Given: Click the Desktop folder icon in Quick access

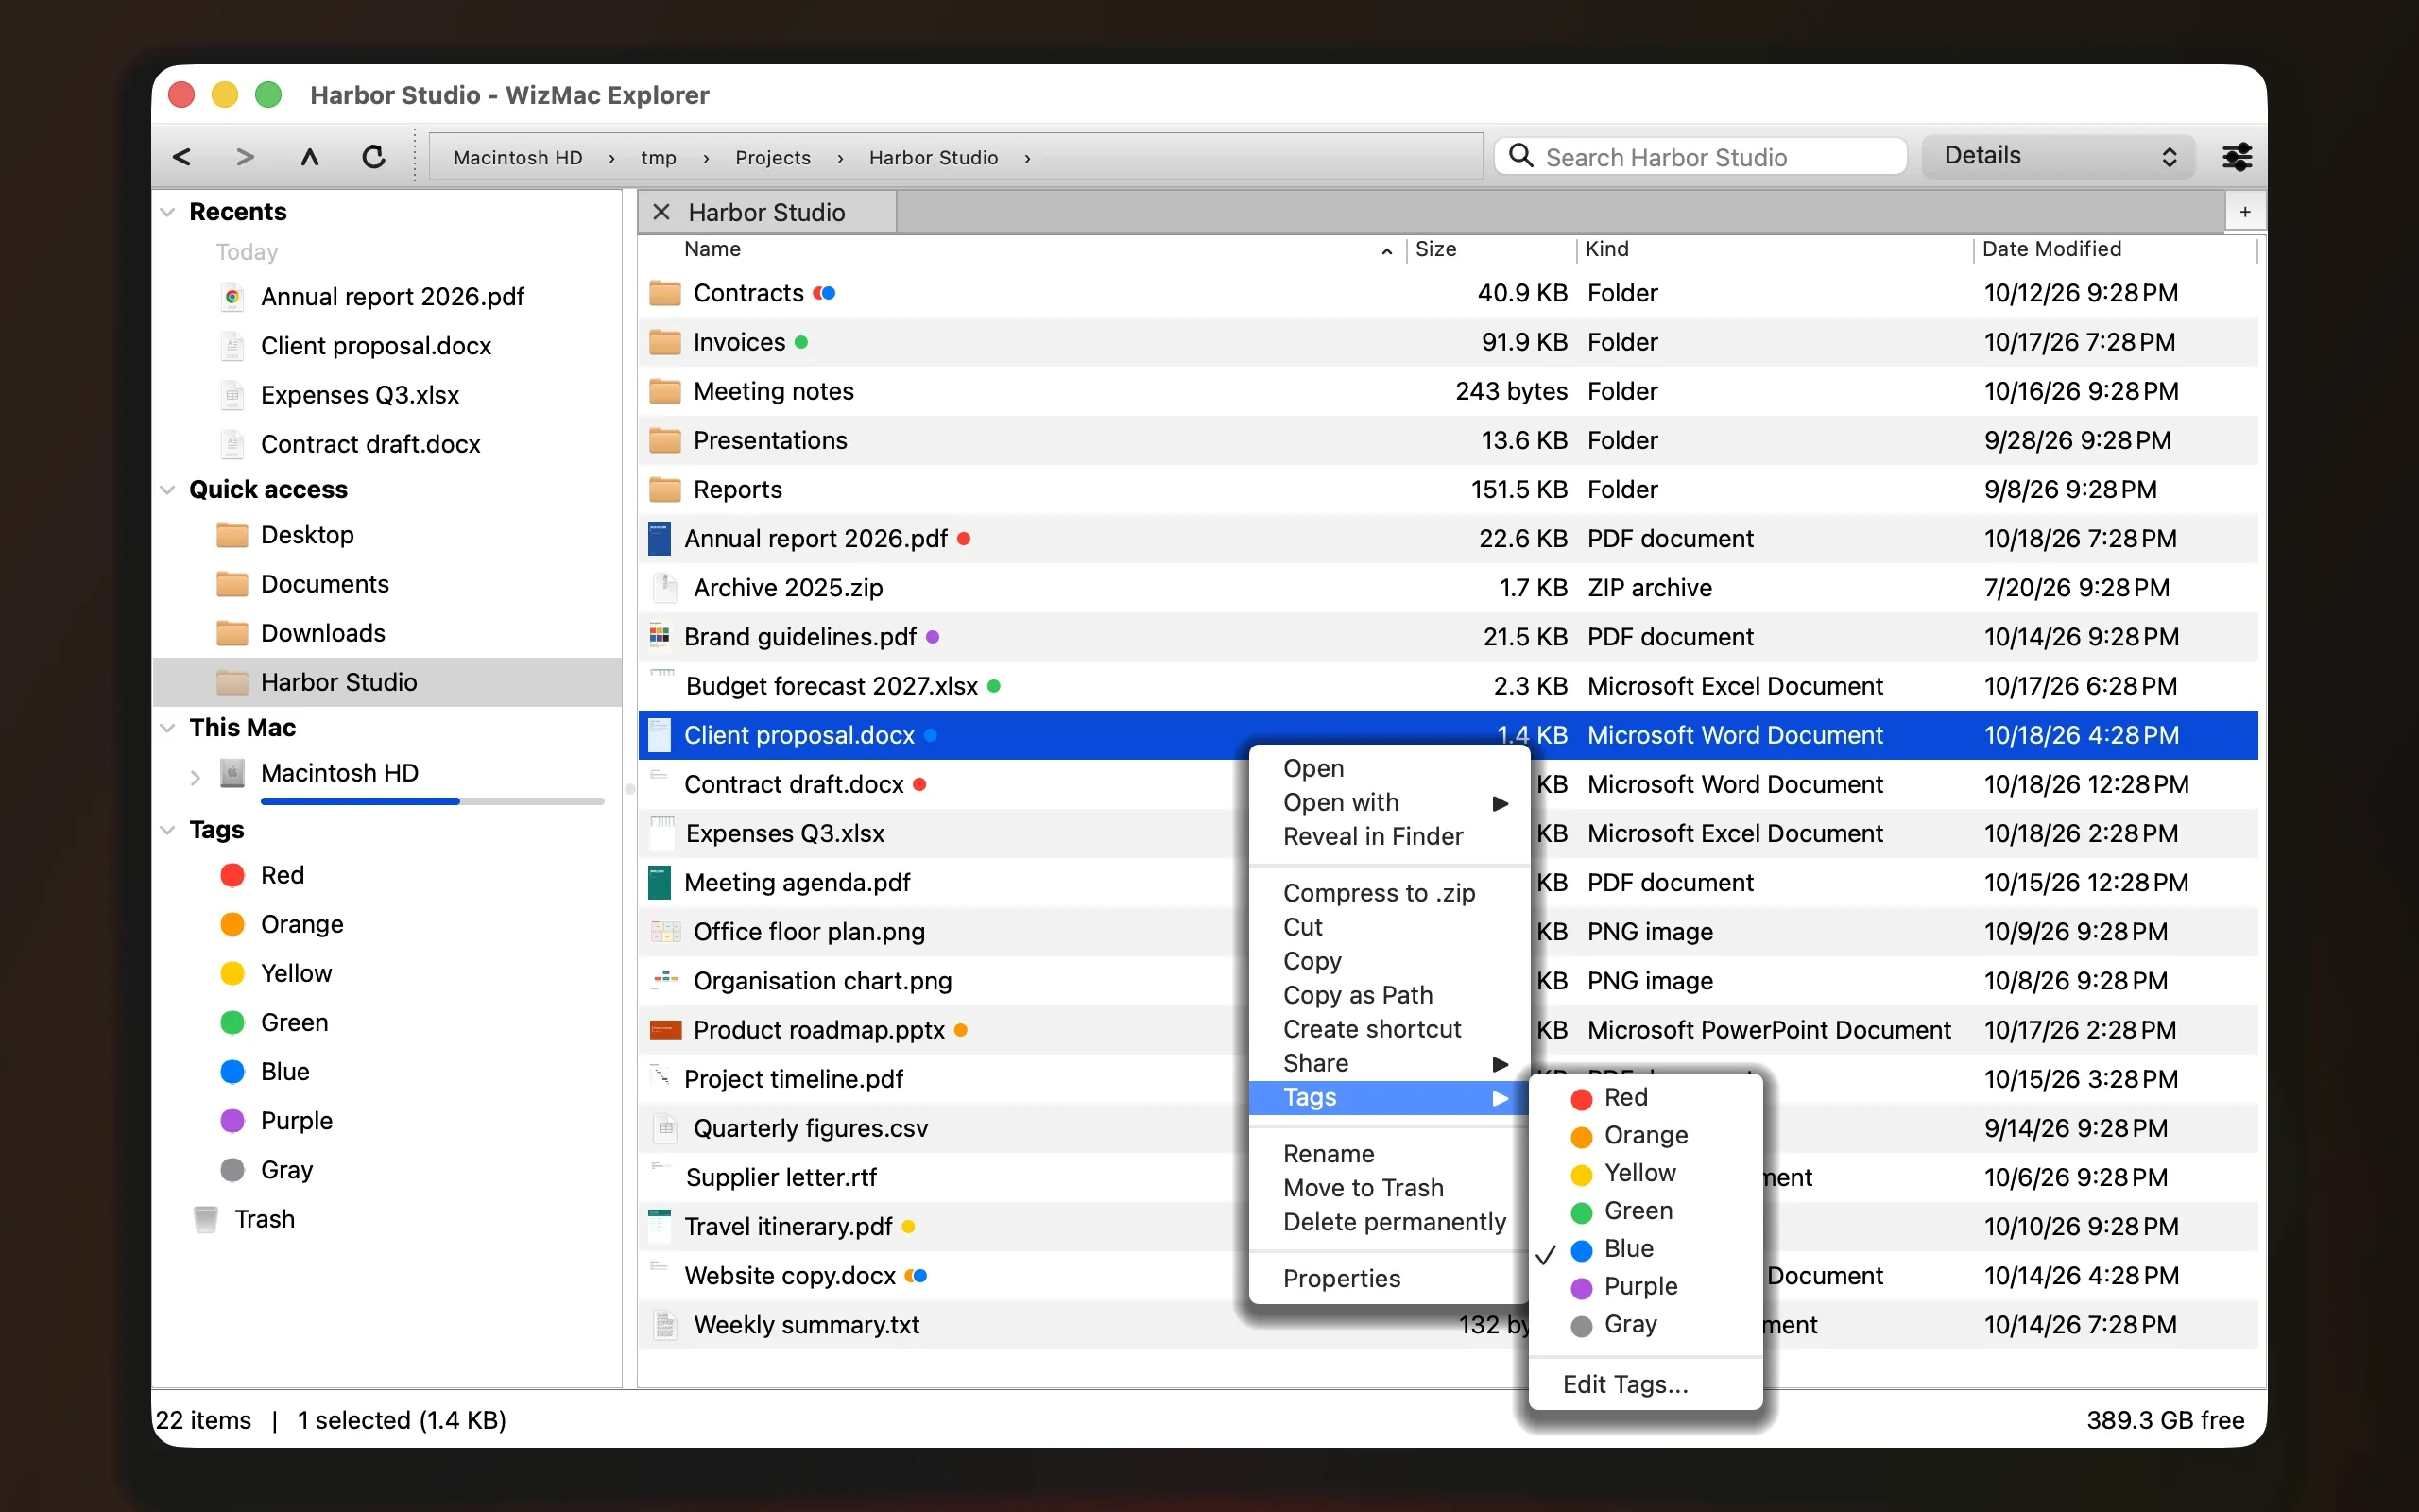Looking at the screenshot, I should click(232, 535).
